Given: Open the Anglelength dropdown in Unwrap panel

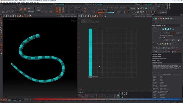Looking at the screenshot, I should (31, 11).
